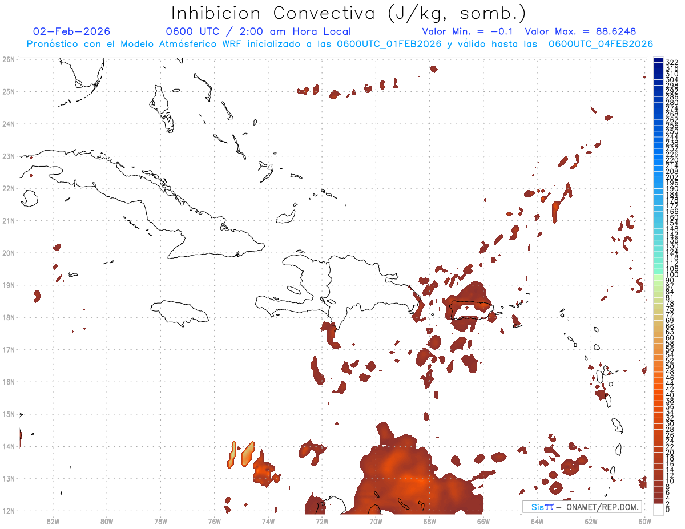This screenshot has height=529, width=685.
Task: Click the 74W longitude label
Action: pyautogui.click(x=268, y=521)
